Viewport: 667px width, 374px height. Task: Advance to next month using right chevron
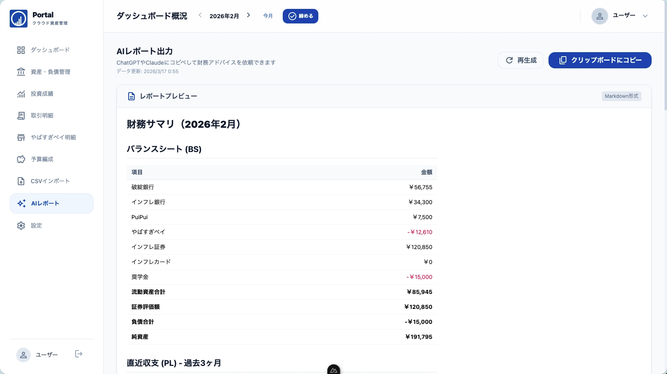click(x=248, y=15)
